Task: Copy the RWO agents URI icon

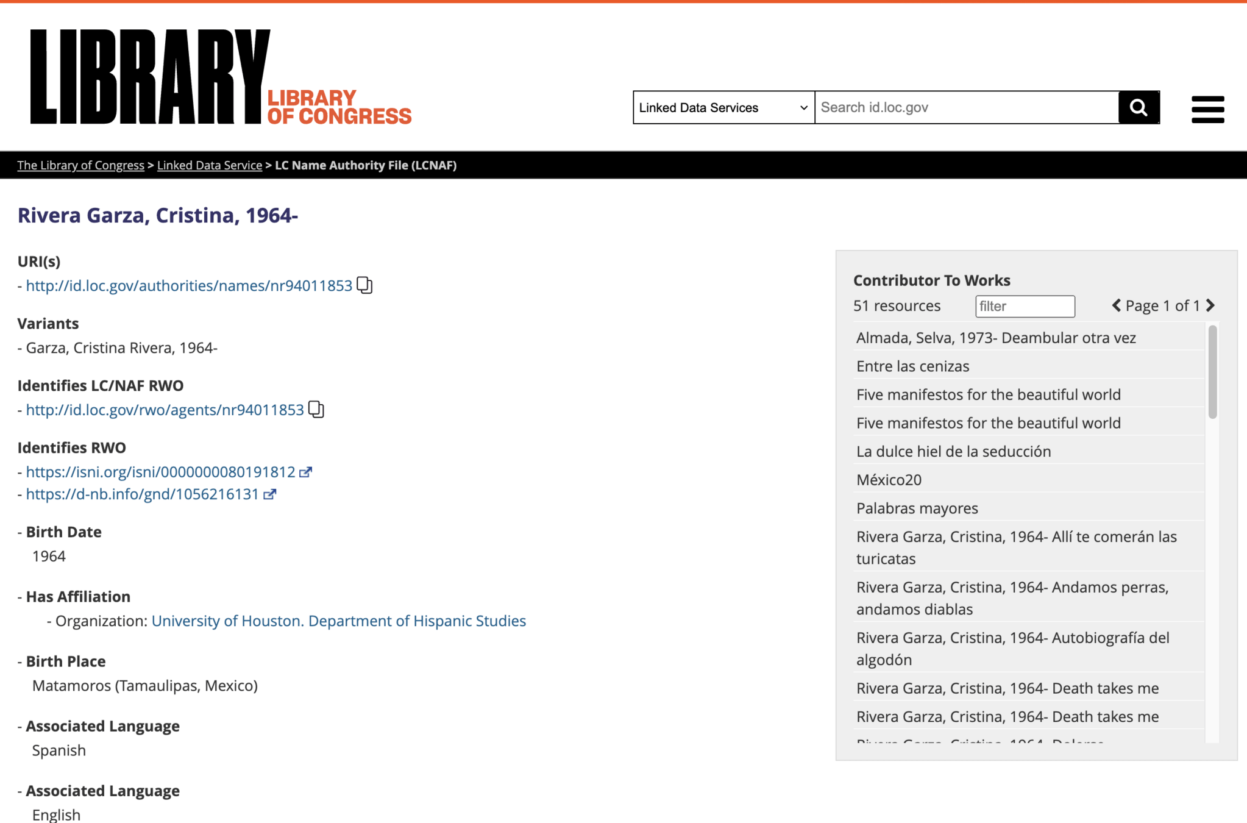Action: click(x=316, y=409)
